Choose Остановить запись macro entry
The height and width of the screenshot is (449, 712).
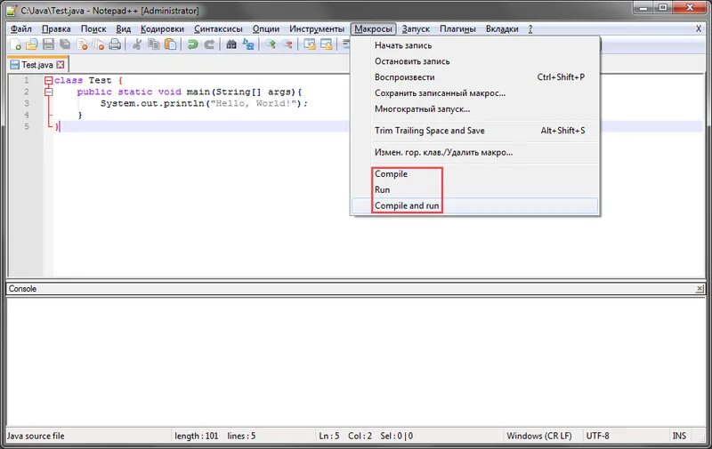[x=475, y=61]
